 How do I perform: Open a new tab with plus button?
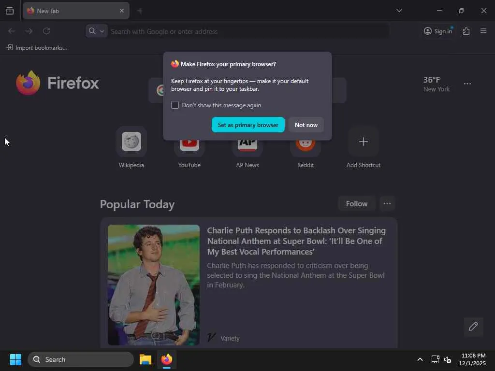(x=140, y=11)
